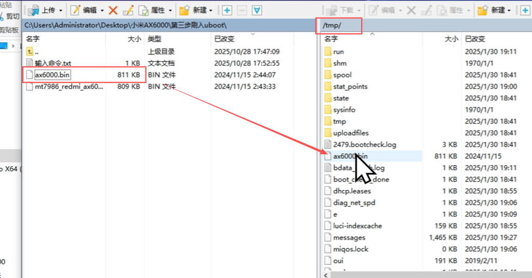Select ax6000.bin in the left local panel
Viewport: 532px width, 278px height.
click(48, 75)
